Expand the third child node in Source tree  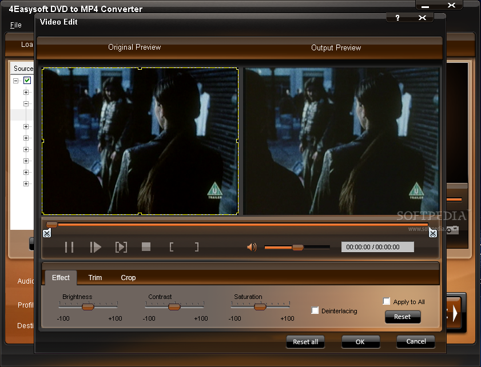[x=26, y=127]
